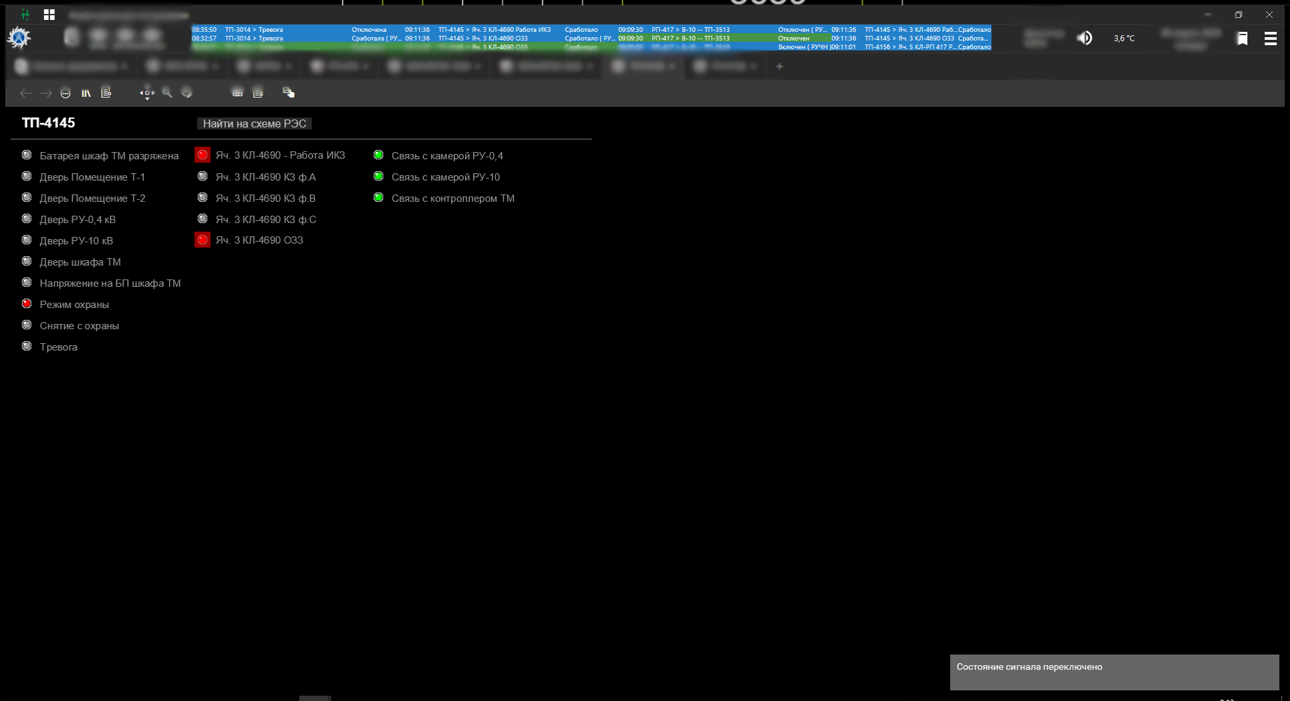Toggle red 'Яч. 3 КЛ-4690 ОЗЗ' indicator
Screen dimensions: 1290x701
202,240
